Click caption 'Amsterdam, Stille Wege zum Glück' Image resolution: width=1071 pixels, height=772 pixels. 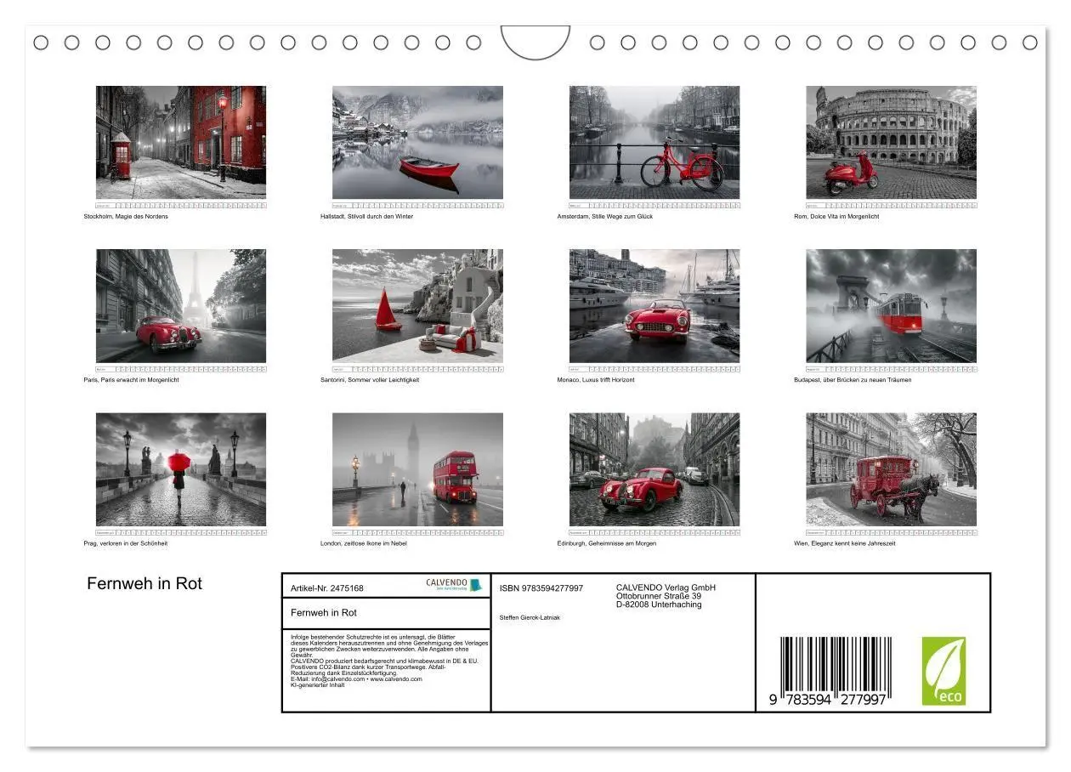pos(605,217)
